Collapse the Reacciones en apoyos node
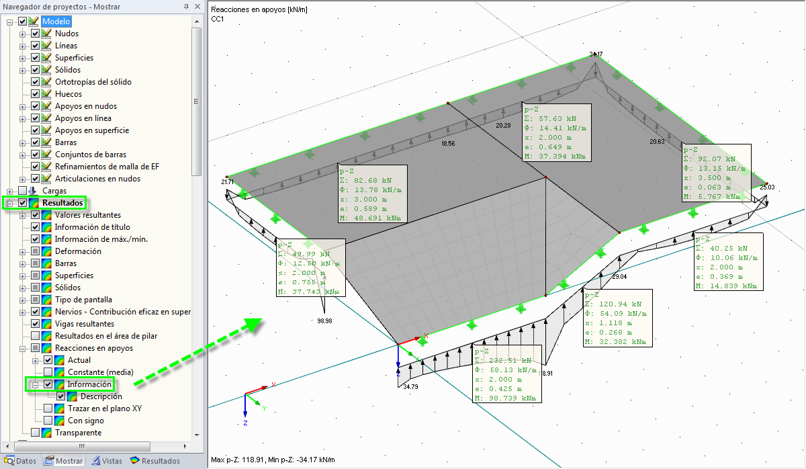 pyautogui.click(x=23, y=348)
